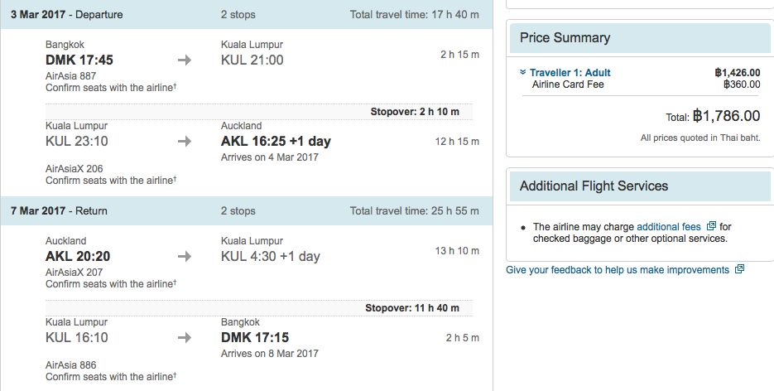This screenshot has width=774, height=391.
Task: Click the arrow between KUL 23:10 and AKL 16:25
Action: 185,142
